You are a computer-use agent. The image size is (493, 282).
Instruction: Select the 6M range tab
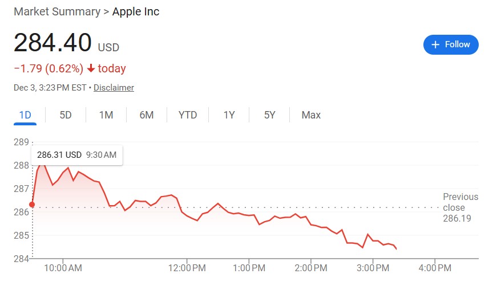[147, 115]
